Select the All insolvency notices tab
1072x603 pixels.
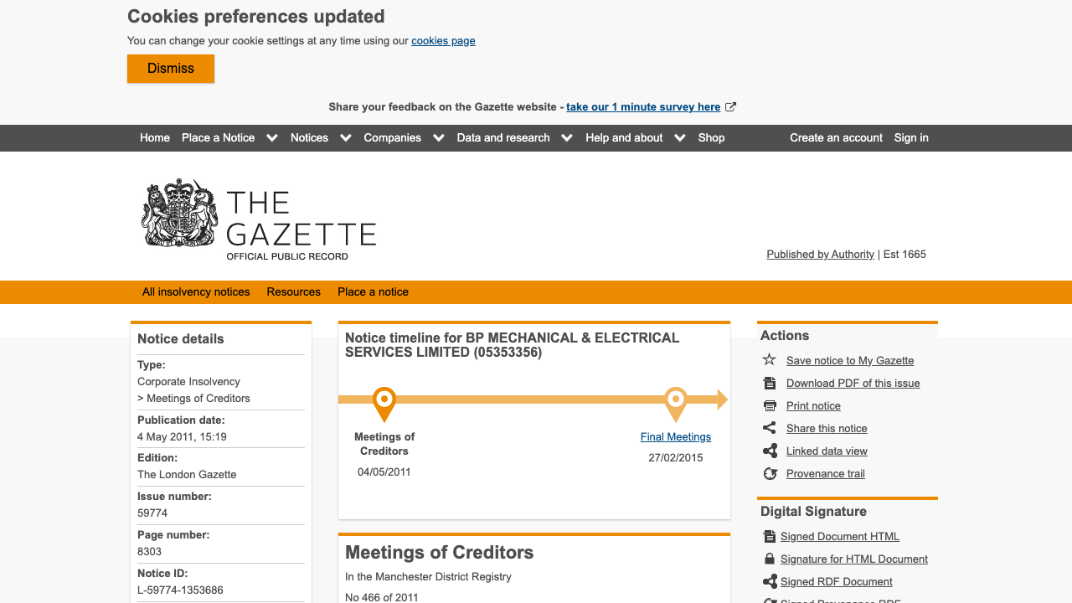pyautogui.click(x=196, y=292)
